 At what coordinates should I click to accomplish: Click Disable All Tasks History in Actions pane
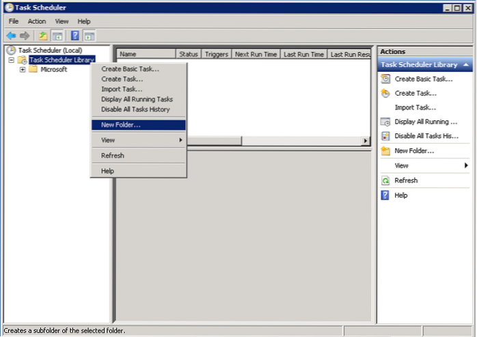(426, 136)
